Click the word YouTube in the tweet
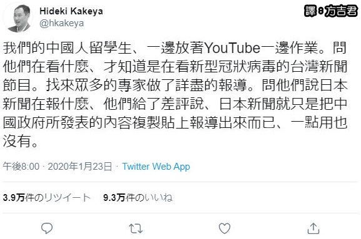361x239 pixels. pos(232,48)
